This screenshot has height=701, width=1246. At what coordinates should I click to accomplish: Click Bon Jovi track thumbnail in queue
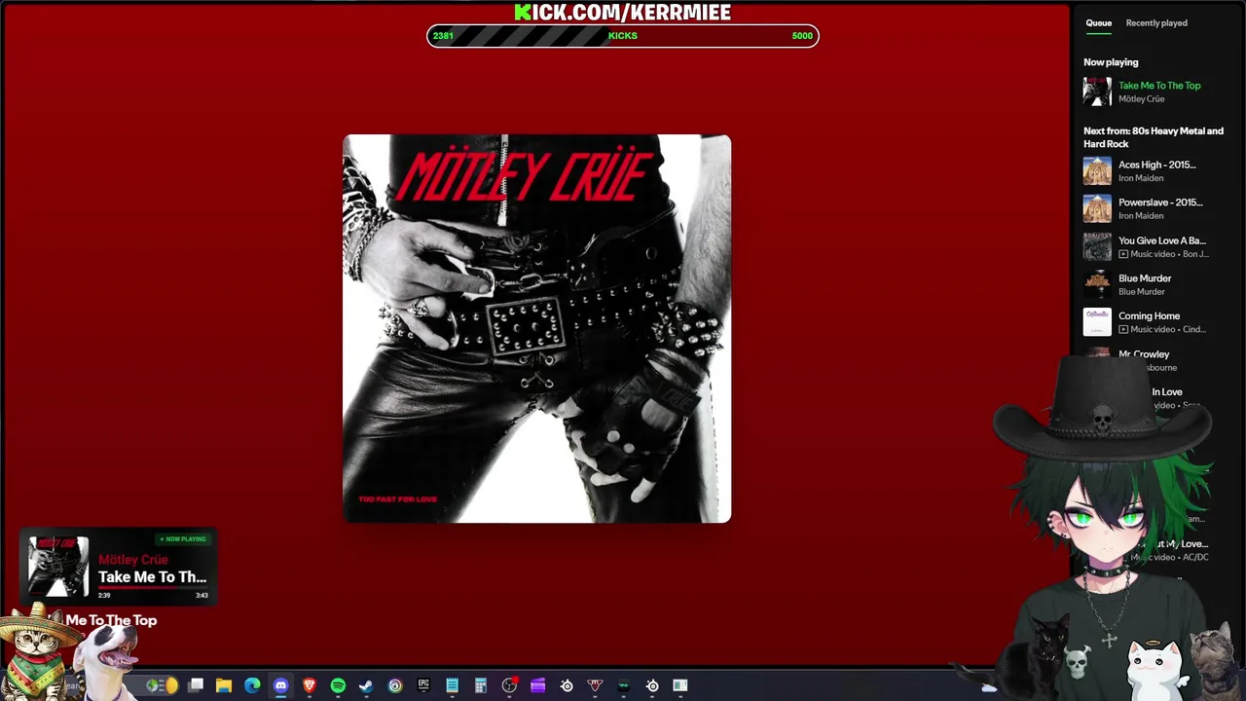pyautogui.click(x=1097, y=246)
